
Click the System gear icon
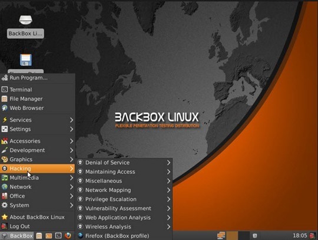(5, 205)
